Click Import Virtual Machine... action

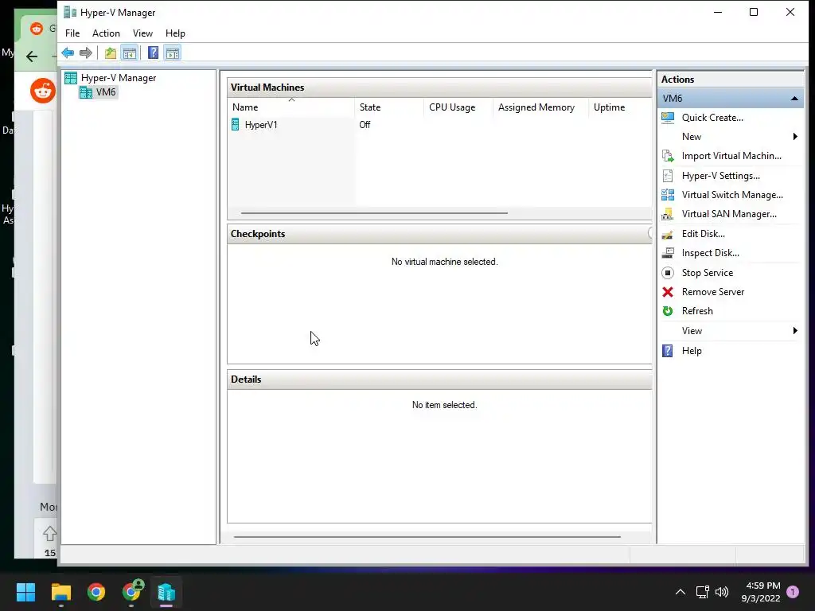(731, 156)
